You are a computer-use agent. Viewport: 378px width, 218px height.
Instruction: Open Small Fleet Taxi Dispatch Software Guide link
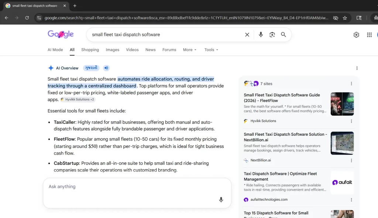[x=282, y=98]
